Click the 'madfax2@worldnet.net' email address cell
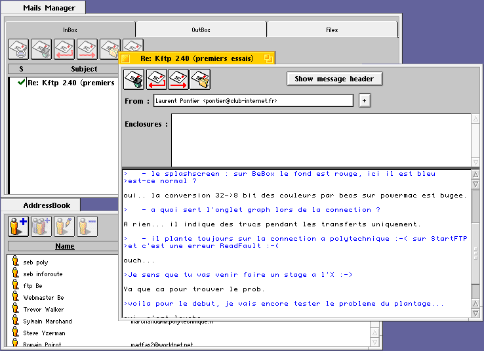 (x=162, y=344)
